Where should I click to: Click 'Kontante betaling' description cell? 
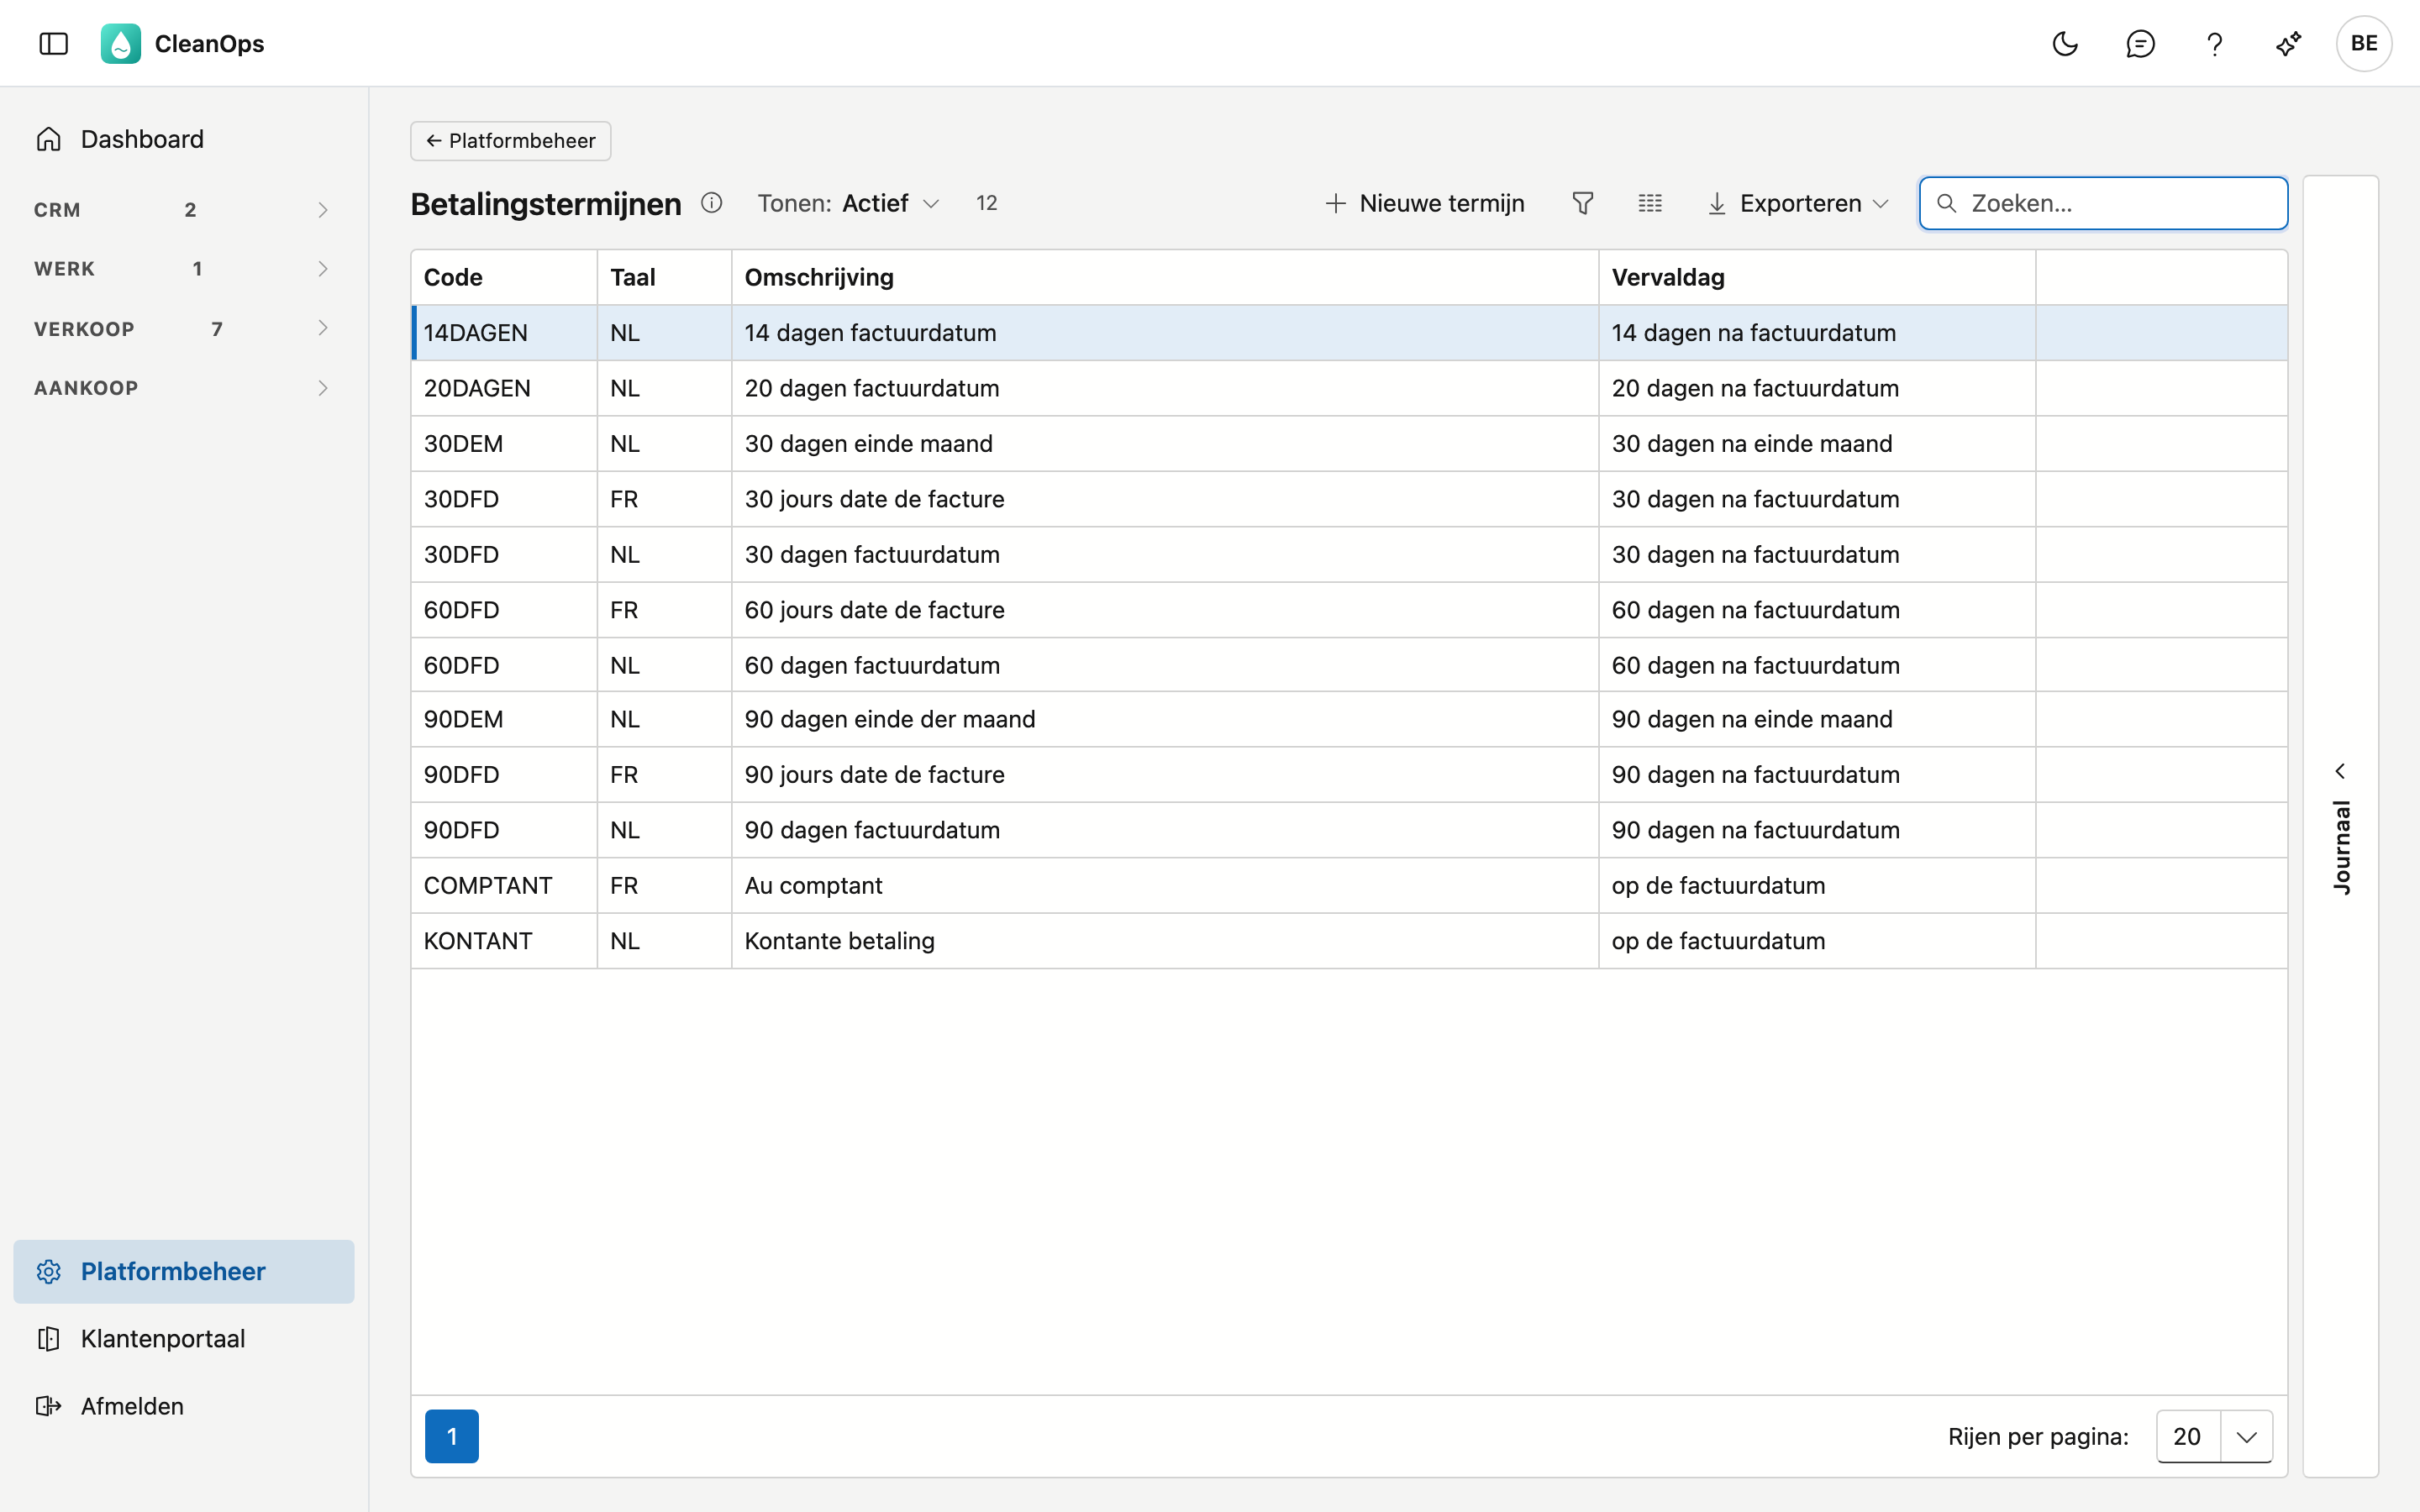click(839, 941)
